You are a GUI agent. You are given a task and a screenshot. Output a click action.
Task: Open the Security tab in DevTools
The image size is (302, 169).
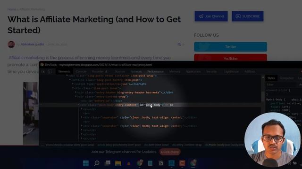tap(211, 72)
